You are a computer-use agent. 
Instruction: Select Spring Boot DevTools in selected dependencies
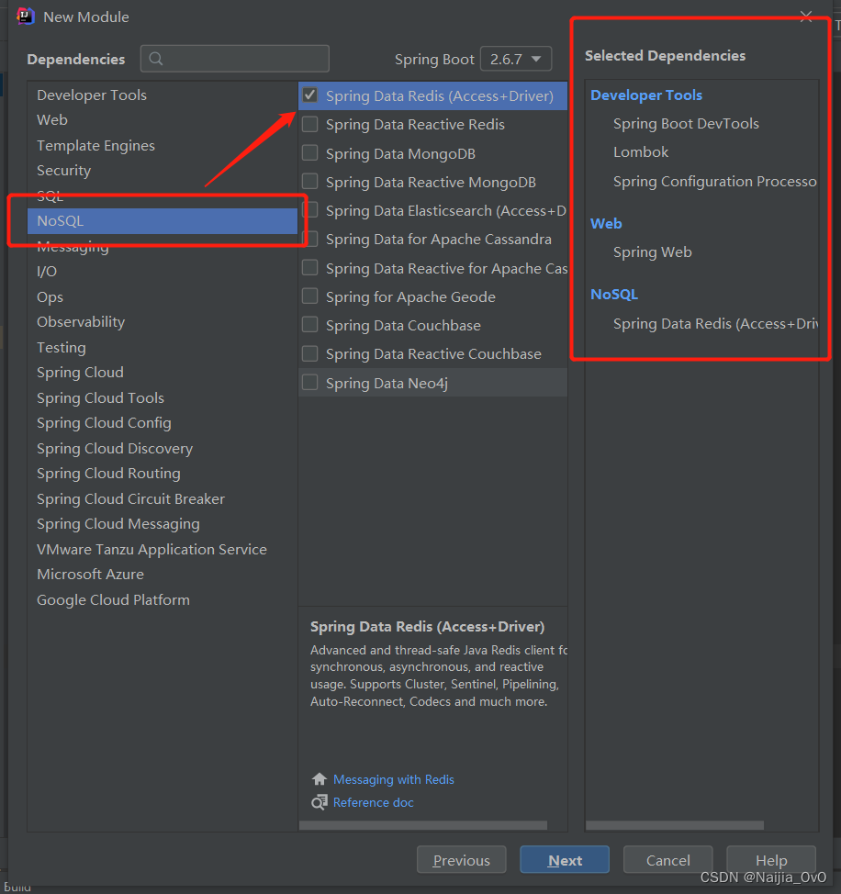686,124
